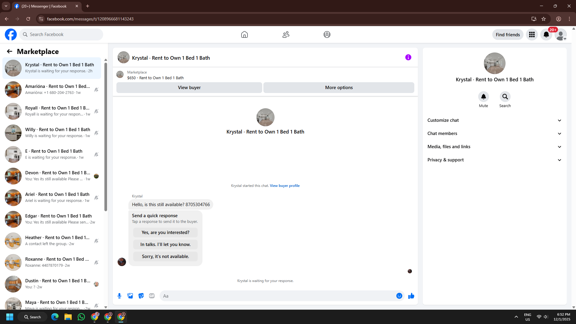The width and height of the screenshot is (576, 324).
Task: View site information icon in address bar
Action: (x=41, y=19)
